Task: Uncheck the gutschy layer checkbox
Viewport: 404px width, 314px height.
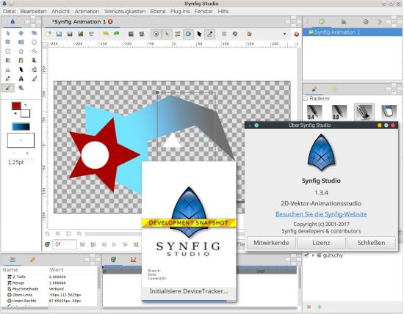Action: 306,255
